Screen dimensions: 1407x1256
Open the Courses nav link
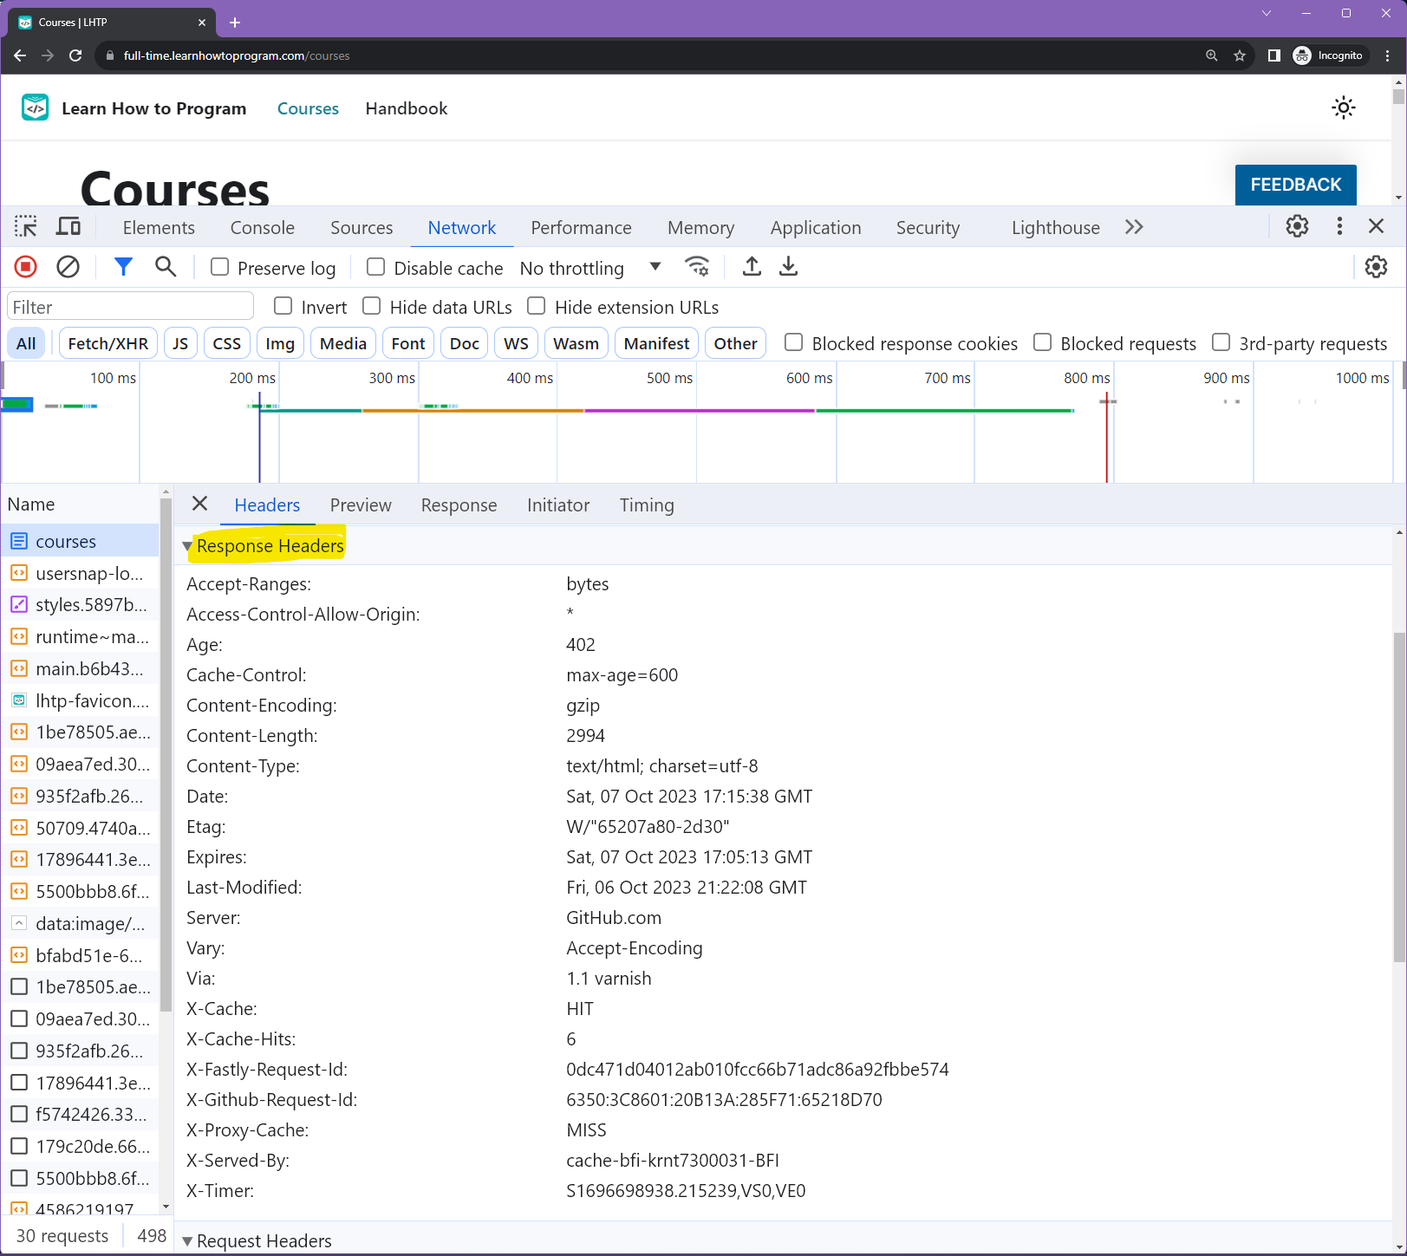308,108
